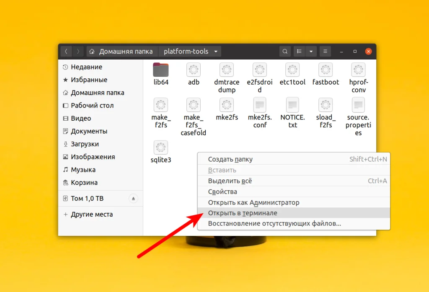
Task: Select the etc1tool binary
Action: 292,70
